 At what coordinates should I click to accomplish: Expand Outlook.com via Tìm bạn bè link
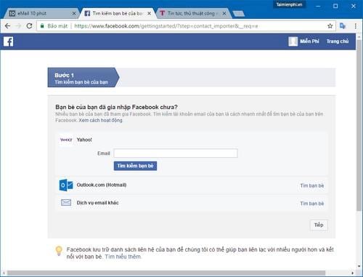click(x=312, y=185)
